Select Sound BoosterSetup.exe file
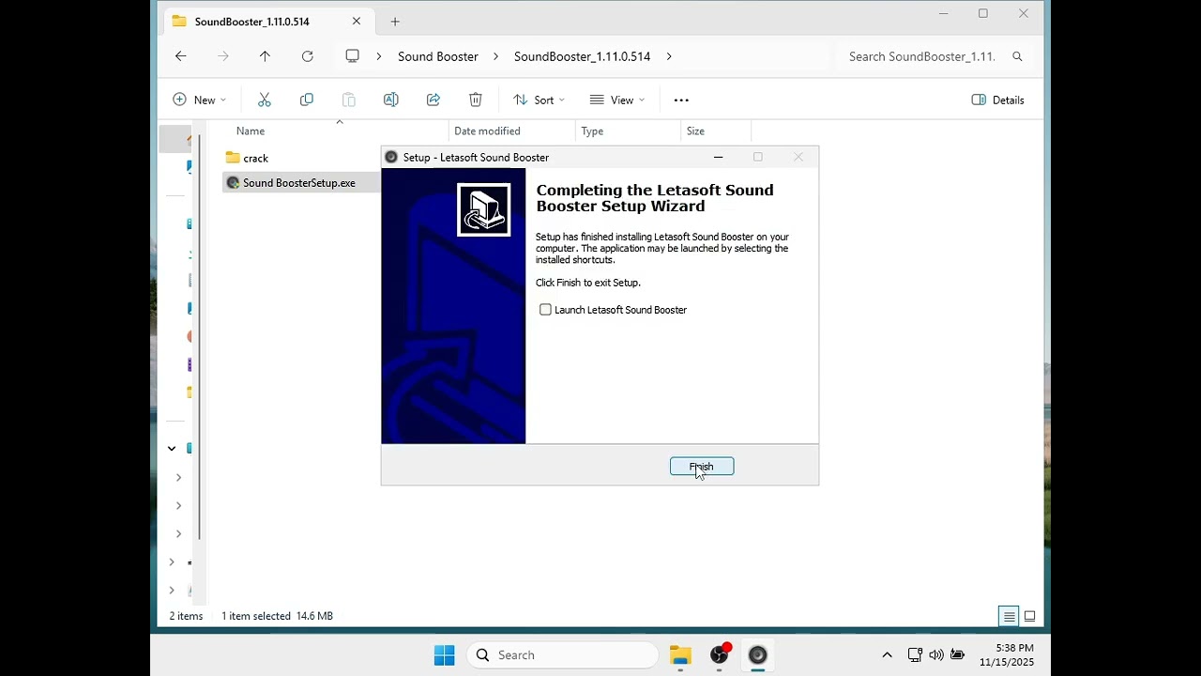The width and height of the screenshot is (1201, 676). (x=291, y=183)
